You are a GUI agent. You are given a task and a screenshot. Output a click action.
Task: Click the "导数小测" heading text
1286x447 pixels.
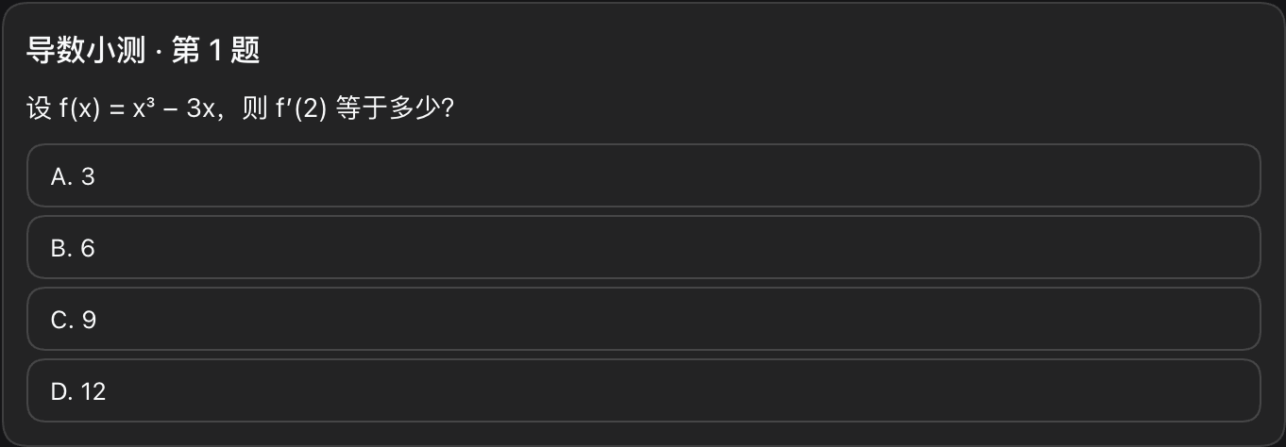85,52
